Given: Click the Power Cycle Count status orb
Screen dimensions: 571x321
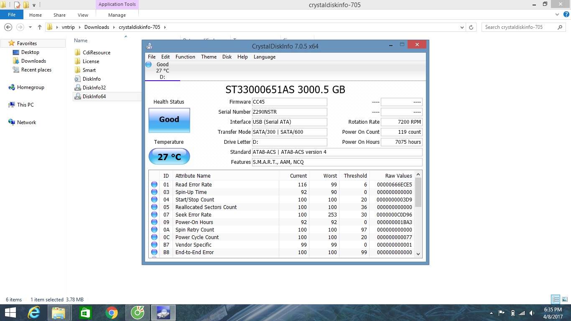Looking at the screenshot, I should click(x=154, y=237).
